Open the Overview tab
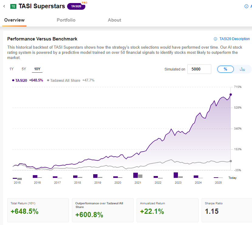252x225 pixels. tap(14, 20)
